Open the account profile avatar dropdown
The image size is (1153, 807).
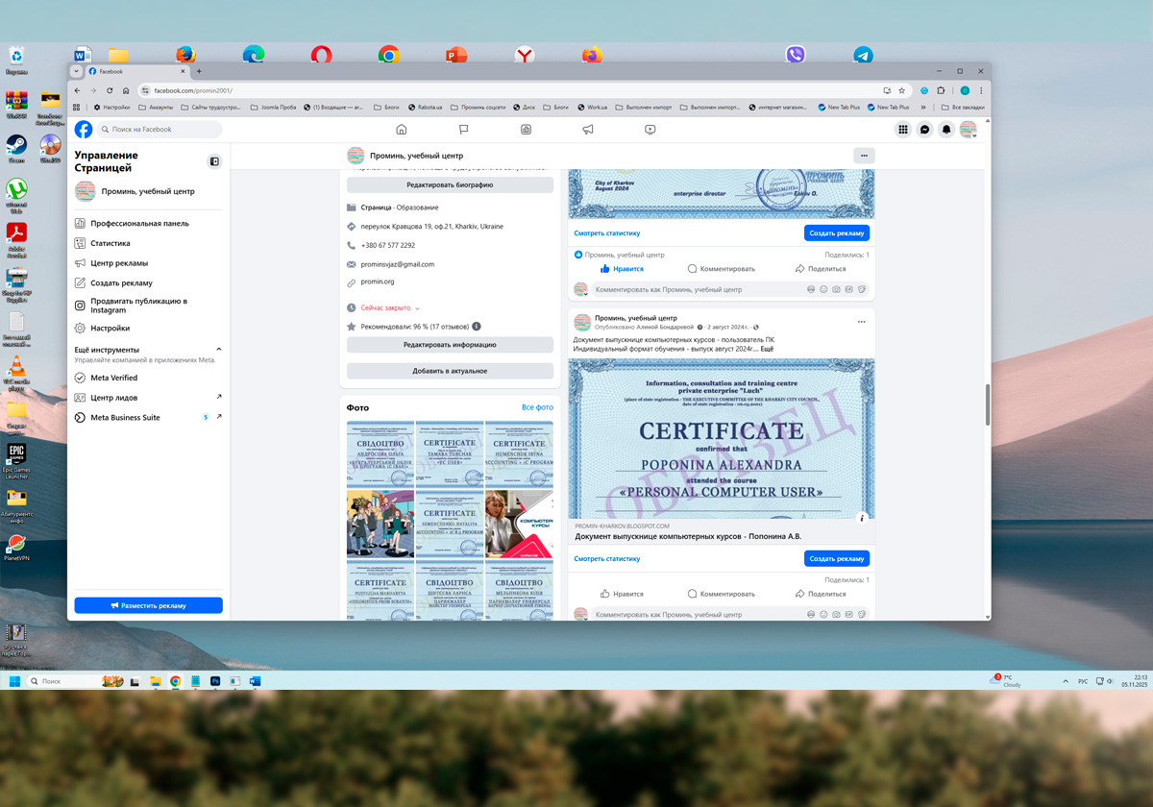[x=969, y=130]
